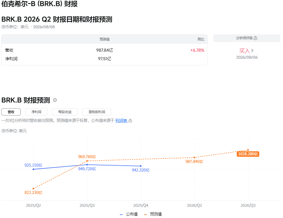Click the 2026/Q2 axis label
This screenshot has width=283, height=218.
[194, 206]
